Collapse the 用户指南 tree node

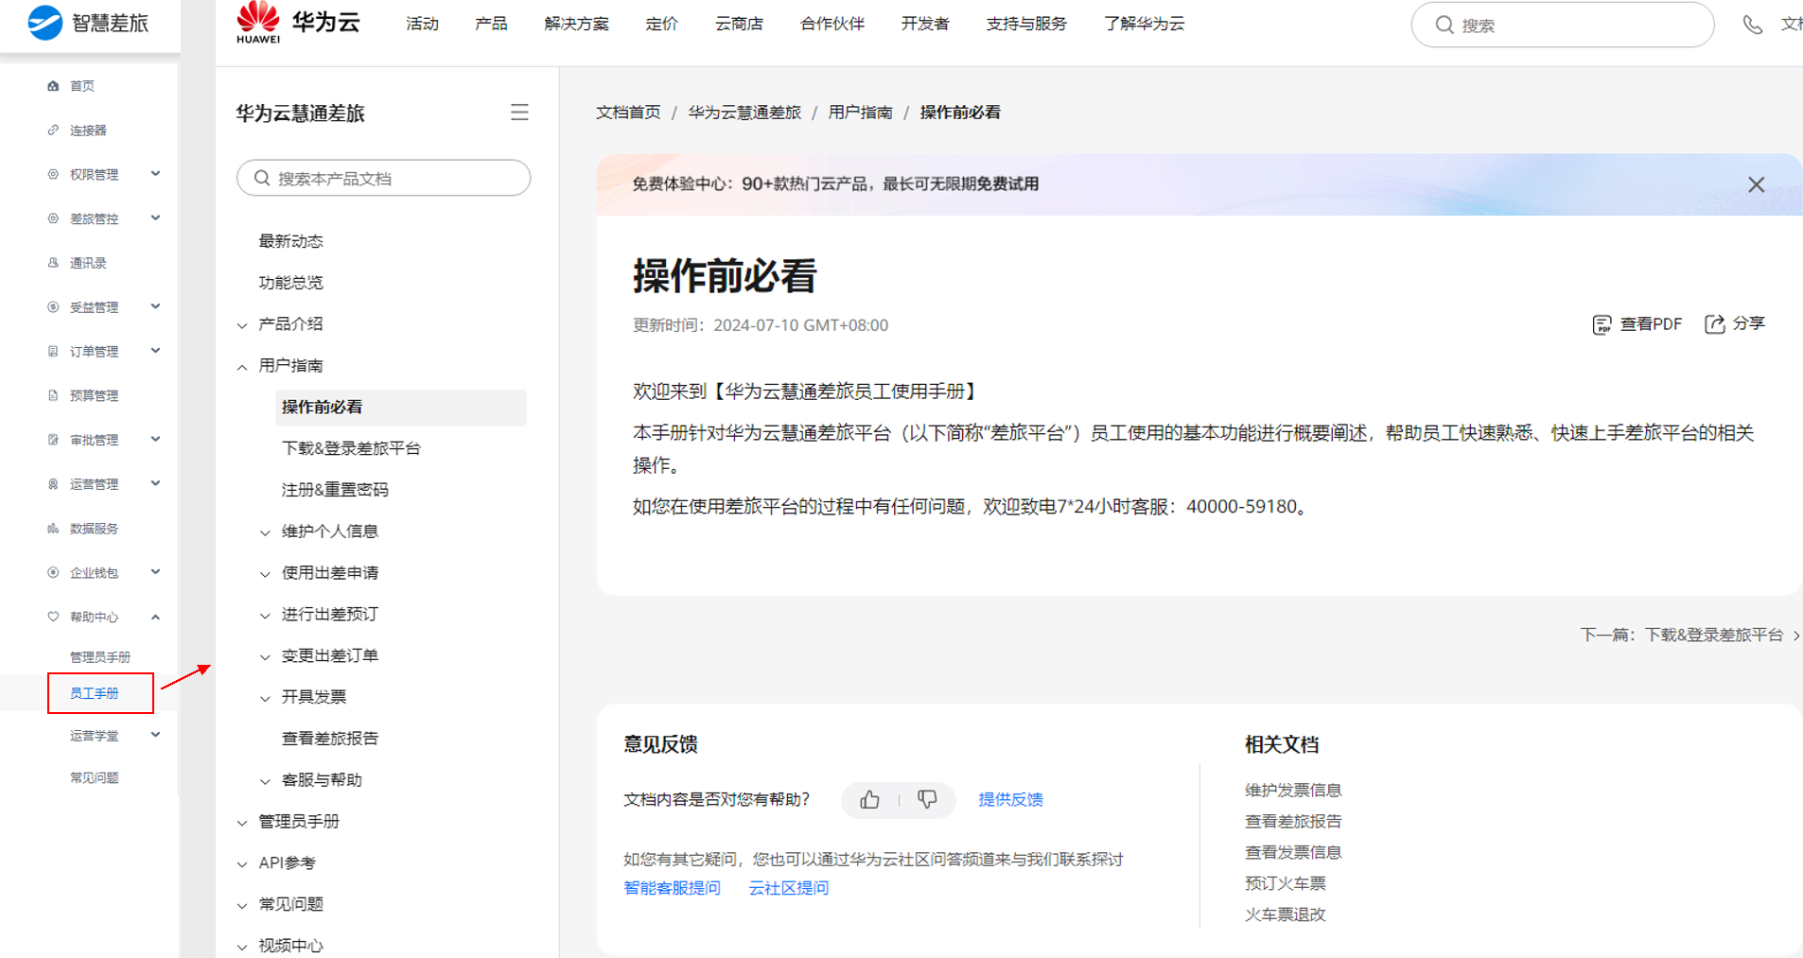(242, 367)
